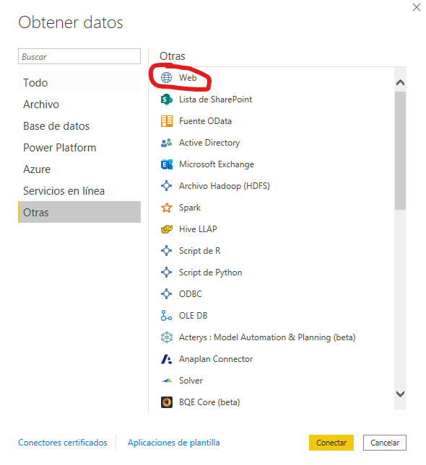Select the Script de R text
Screen dimensions: 426x465
199,251
